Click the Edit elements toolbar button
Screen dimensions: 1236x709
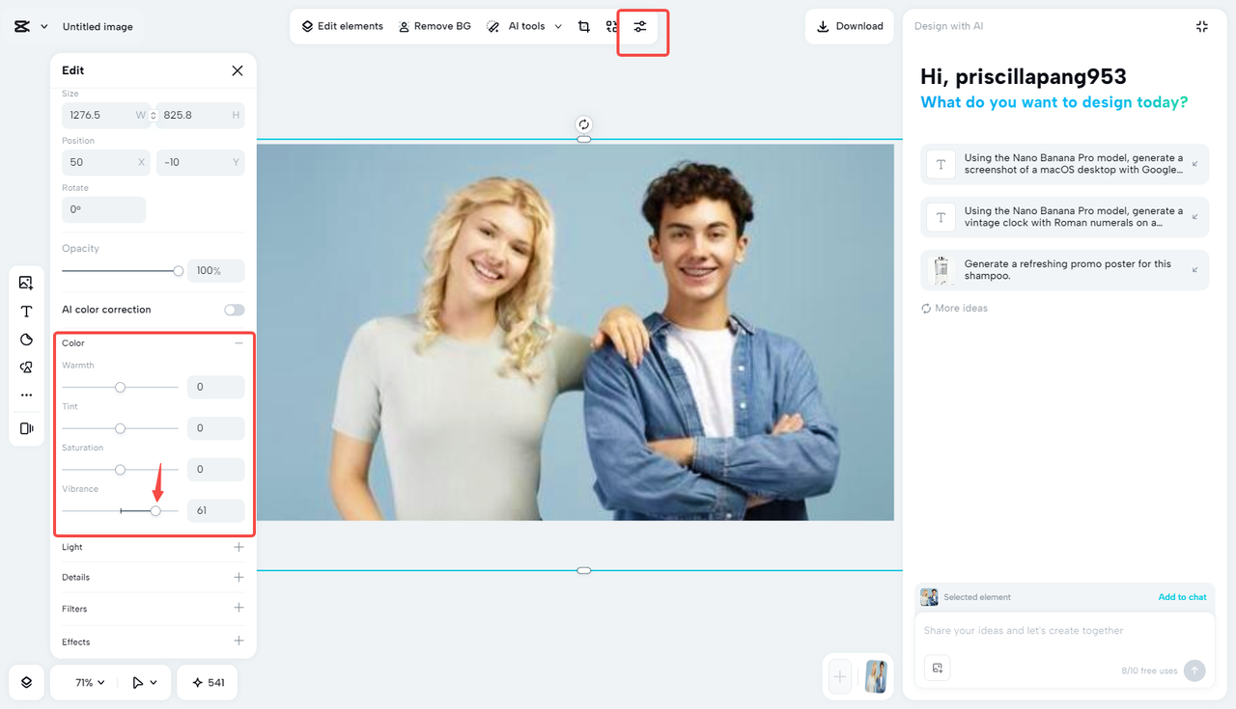click(x=342, y=26)
